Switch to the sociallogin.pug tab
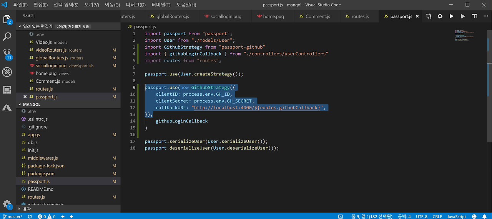 [225, 16]
